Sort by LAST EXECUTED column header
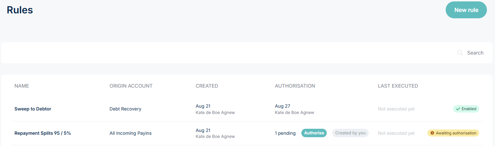 [x=398, y=86]
